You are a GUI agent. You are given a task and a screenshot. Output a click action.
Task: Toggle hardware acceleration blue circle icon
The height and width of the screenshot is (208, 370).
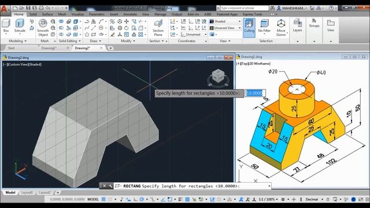point(353,199)
